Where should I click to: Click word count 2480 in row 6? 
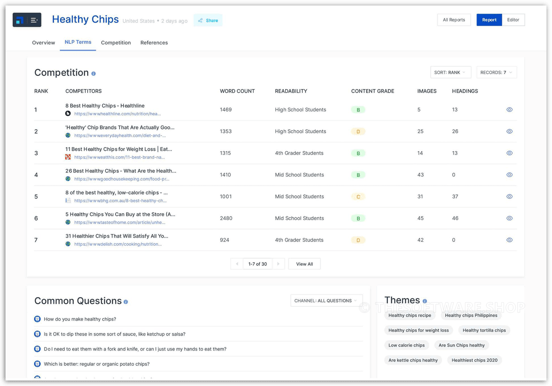pyautogui.click(x=226, y=218)
